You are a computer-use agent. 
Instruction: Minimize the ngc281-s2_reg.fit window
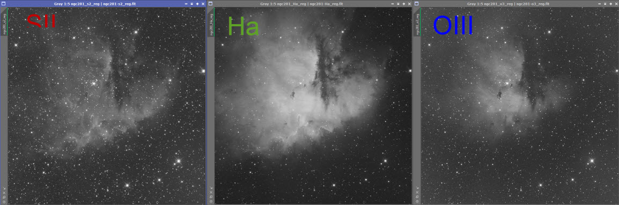(186, 4)
